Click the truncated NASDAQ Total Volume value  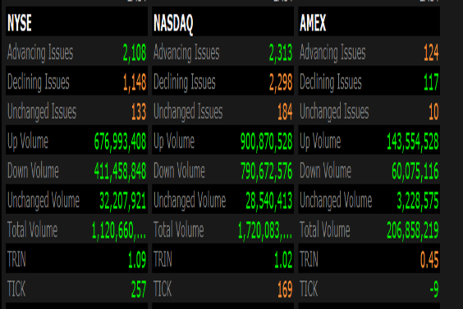tap(265, 231)
